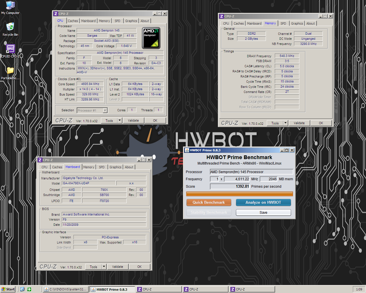Click HWBOT Prime window title icon
Image resolution: width=366 pixels, height=293 pixels.
[187, 150]
